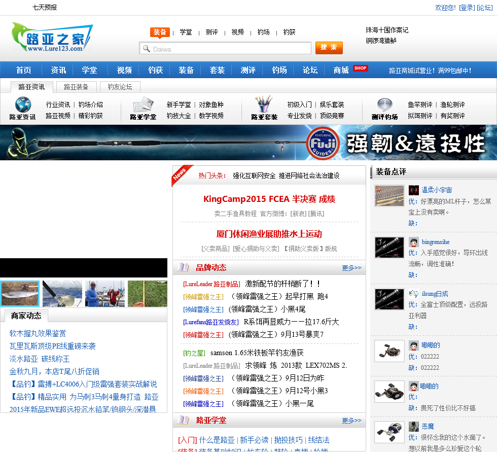Open 钓获 in main navigation bar
Image resolution: width=497 pixels, height=452 pixels.
(155, 70)
